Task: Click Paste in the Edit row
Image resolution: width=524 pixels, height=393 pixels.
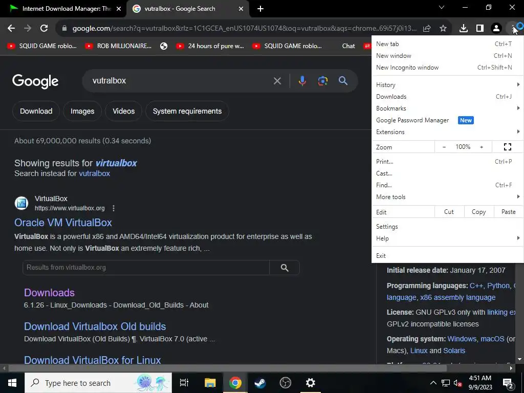Action: pos(508,212)
